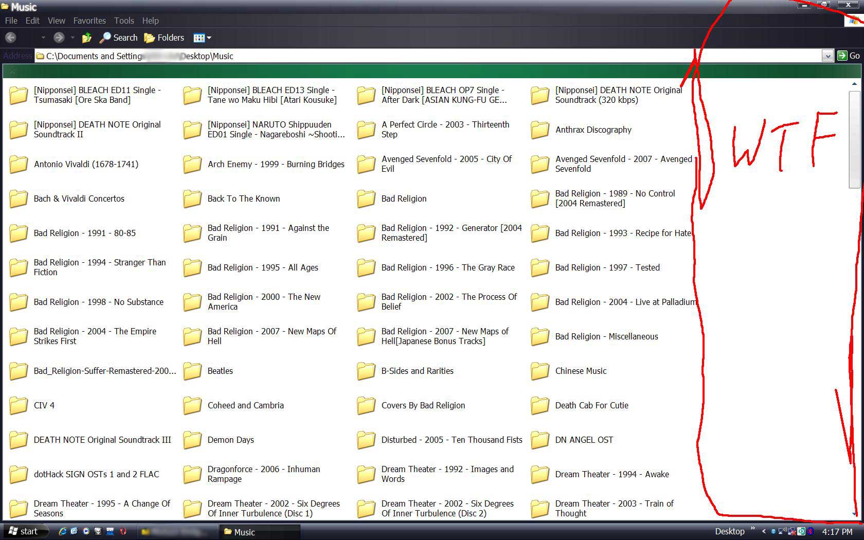Click 'Bad Religion - 2000 - The New America'

pos(264,301)
